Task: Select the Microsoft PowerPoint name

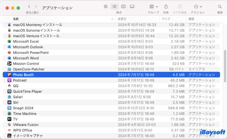Action: tap(31, 52)
